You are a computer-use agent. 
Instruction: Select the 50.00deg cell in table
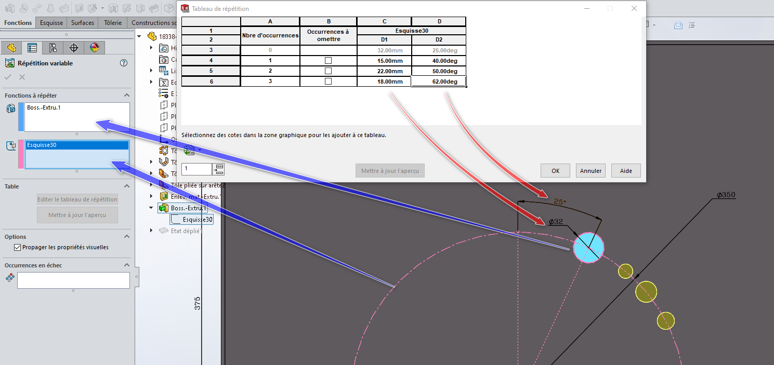[x=439, y=71]
